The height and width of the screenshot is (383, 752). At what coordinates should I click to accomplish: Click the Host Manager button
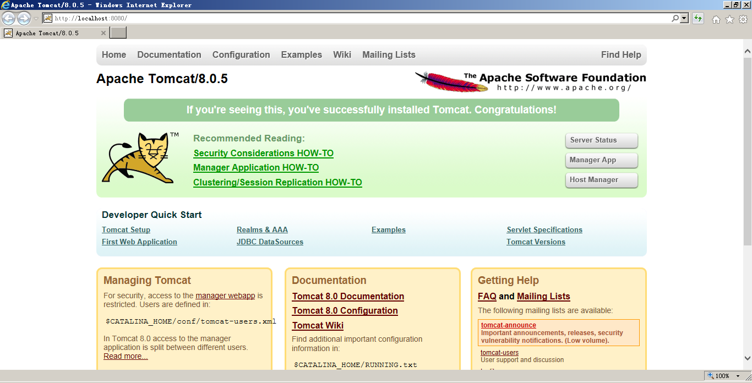point(601,180)
